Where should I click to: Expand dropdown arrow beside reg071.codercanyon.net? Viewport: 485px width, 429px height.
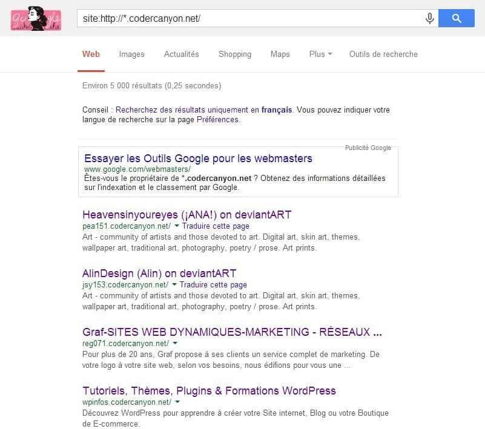pyautogui.click(x=174, y=343)
